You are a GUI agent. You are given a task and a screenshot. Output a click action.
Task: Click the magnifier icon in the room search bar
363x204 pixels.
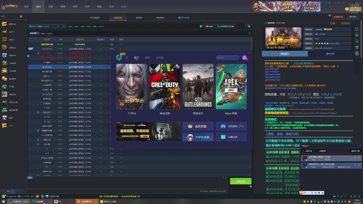coord(250,33)
